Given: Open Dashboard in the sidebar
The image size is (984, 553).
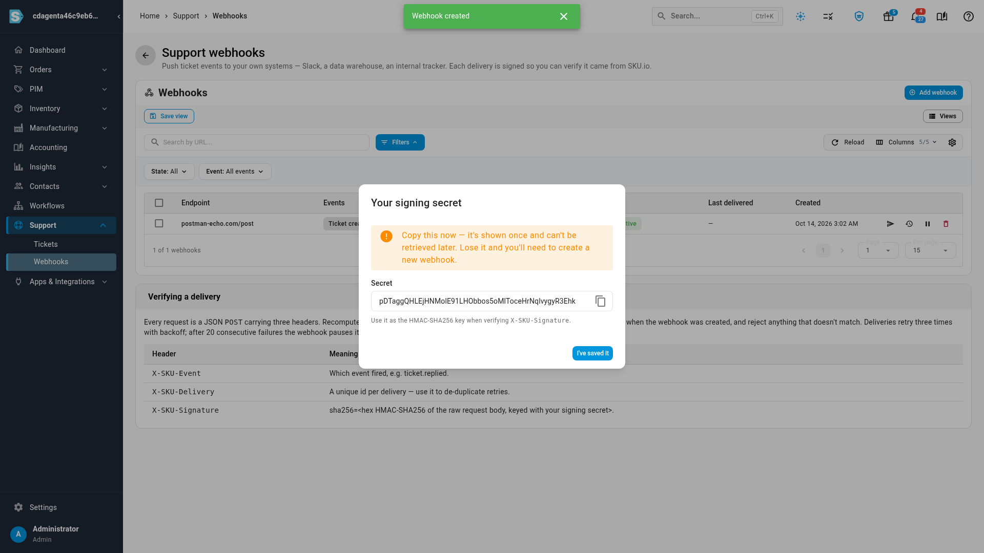Looking at the screenshot, I should (x=61, y=50).
